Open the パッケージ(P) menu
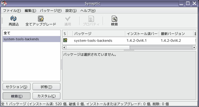Screen dimensions: 199x107 point(51,11)
